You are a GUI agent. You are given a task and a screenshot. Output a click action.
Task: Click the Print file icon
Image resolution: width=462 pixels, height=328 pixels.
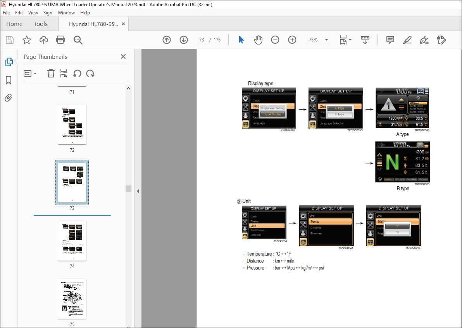[x=60, y=40]
